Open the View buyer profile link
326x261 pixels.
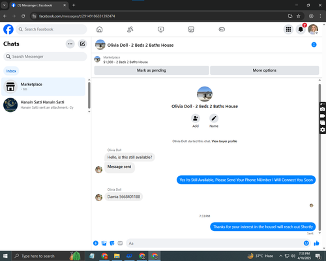[224, 141]
